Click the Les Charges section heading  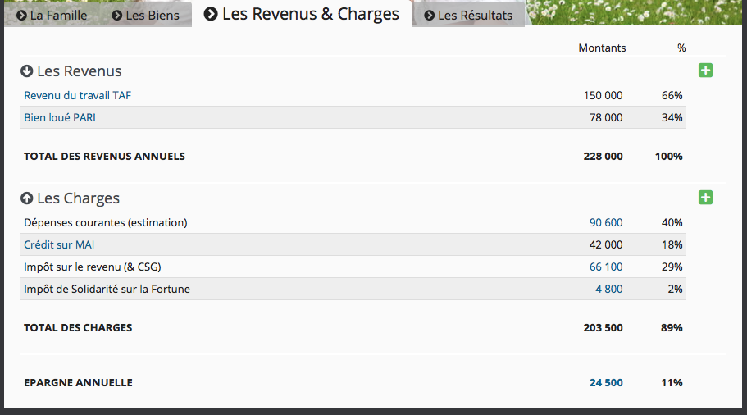(x=78, y=198)
